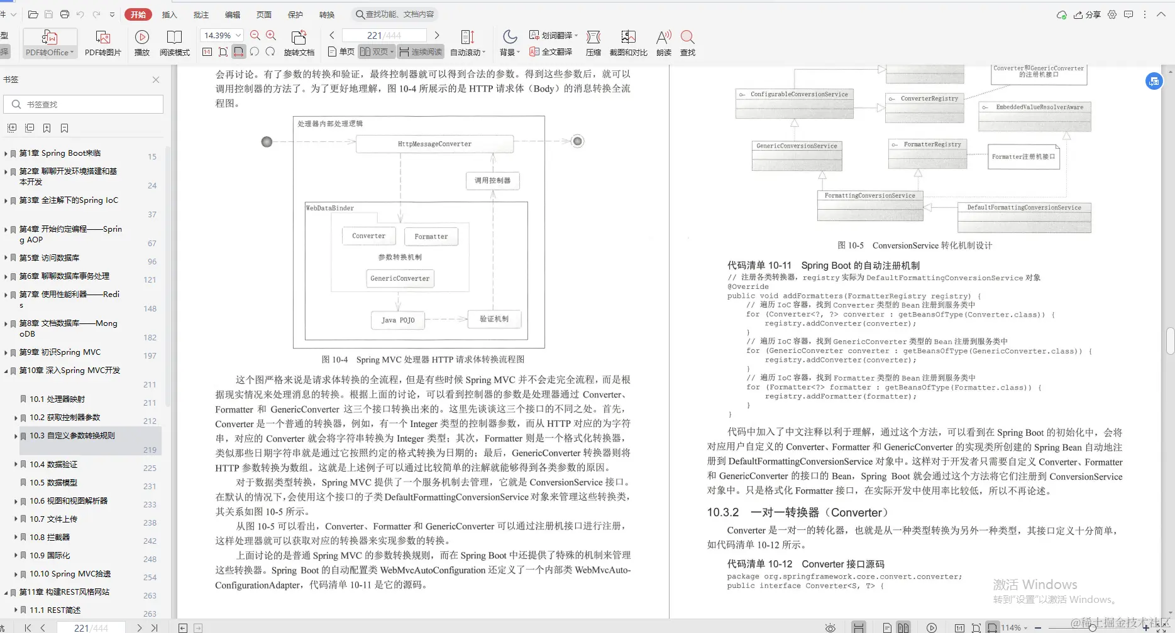
Task: Enable 背景 night background mode
Action: click(x=508, y=42)
